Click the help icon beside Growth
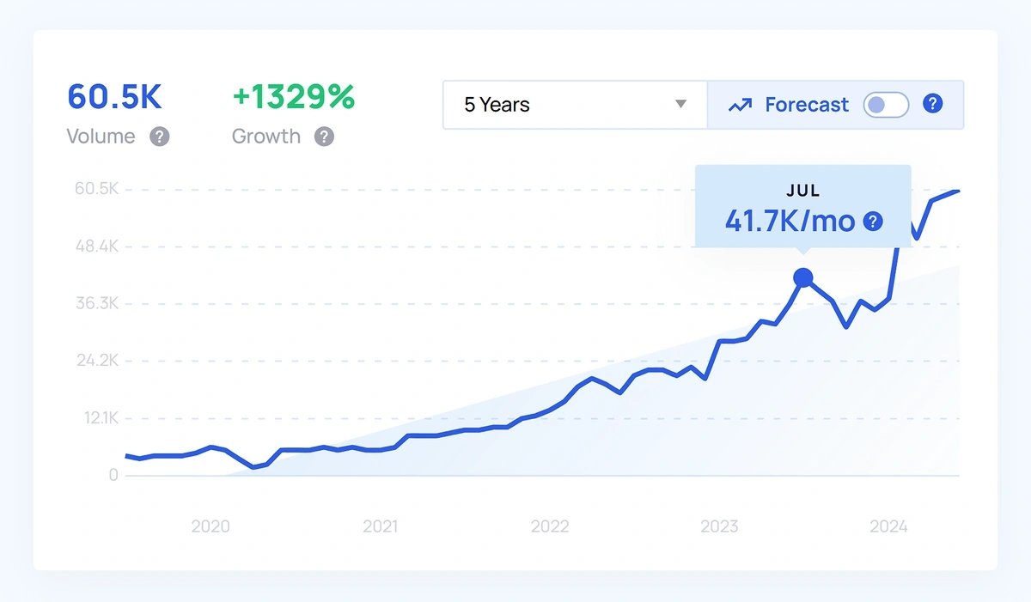Viewport: 1031px width, 602px height. pos(324,137)
